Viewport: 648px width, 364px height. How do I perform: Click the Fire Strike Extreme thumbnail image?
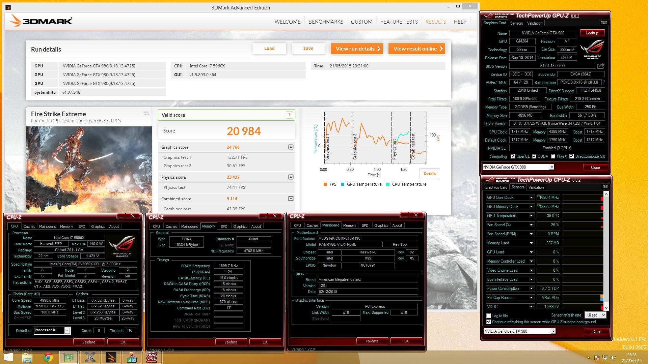coord(89,169)
